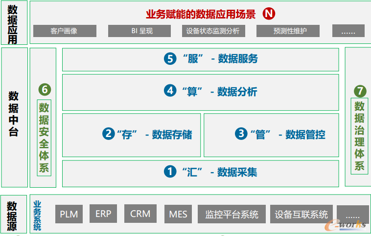Click the 业务赋能的数据应用场景 heading
Image resolution: width=371 pixels, height=236 pixels.
point(201,14)
